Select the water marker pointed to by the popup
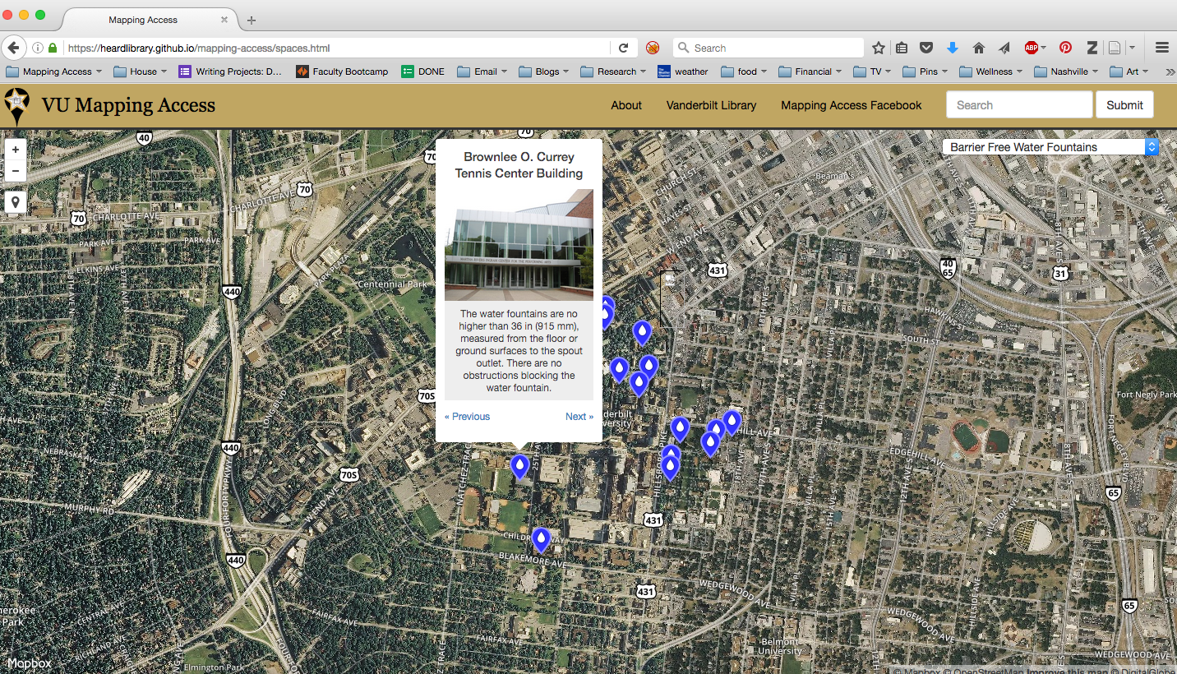 click(x=519, y=467)
